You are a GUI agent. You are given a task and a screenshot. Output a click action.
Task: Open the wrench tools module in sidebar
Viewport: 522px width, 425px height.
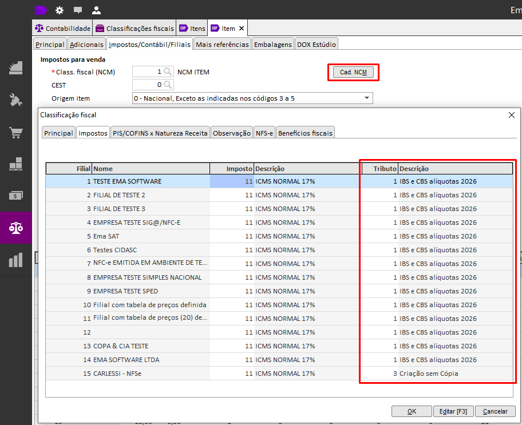click(x=16, y=100)
